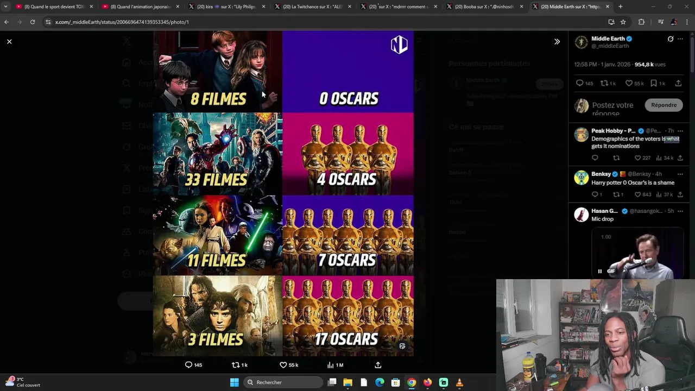This screenshot has width=695, height=391.
Task: Like the photo with the heart icon (55 k)
Action: (283, 365)
